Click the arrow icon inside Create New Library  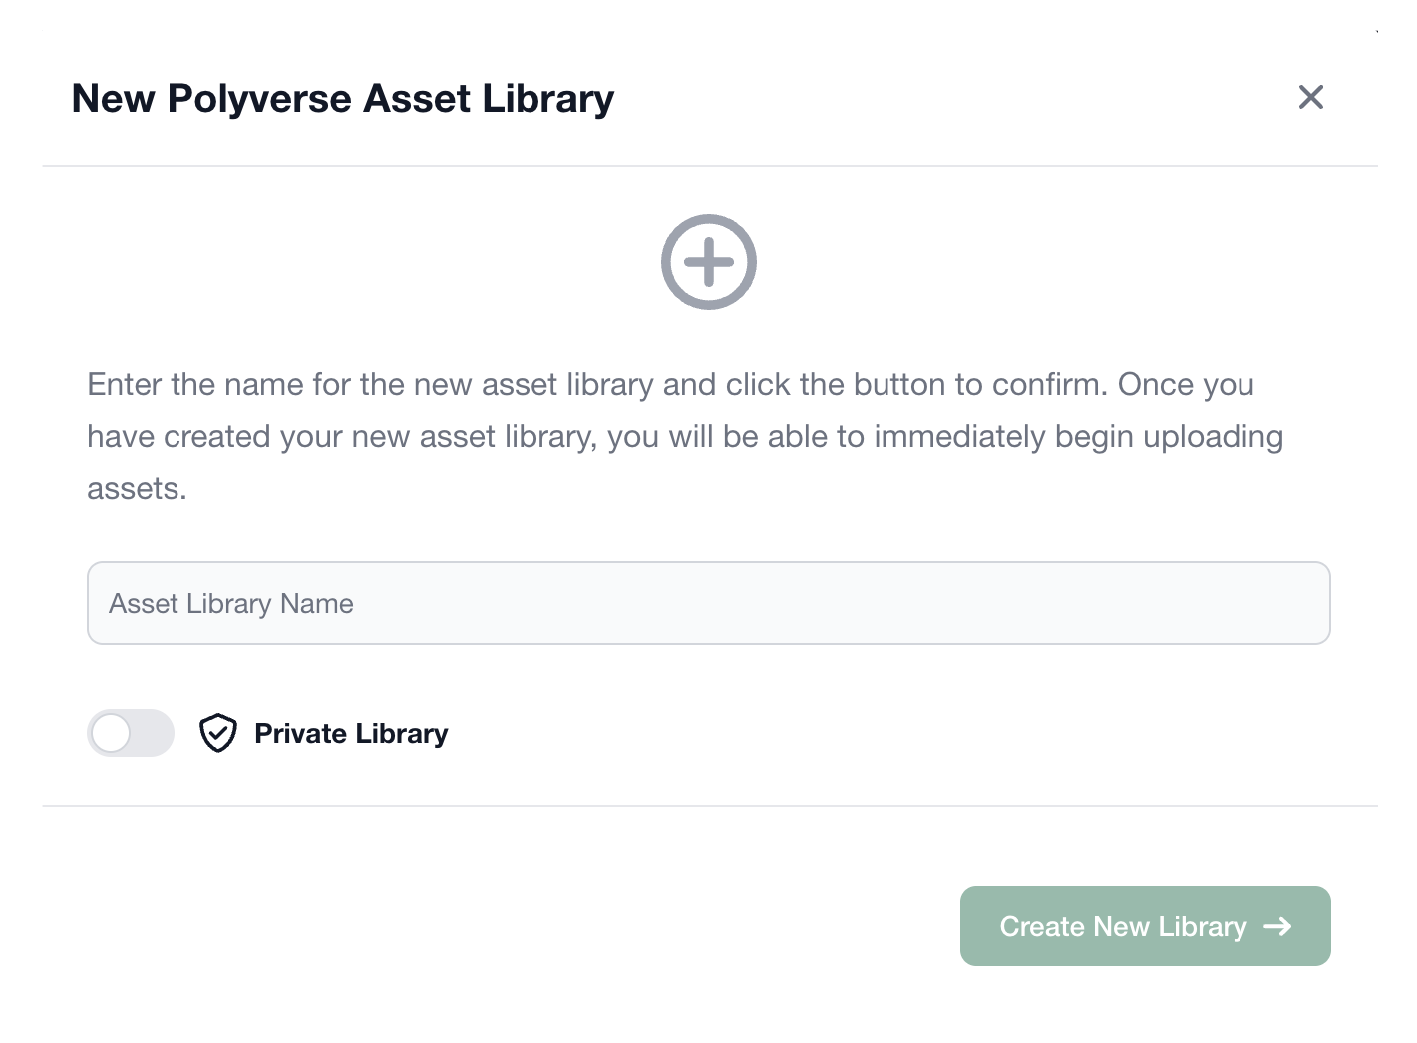[x=1277, y=926]
